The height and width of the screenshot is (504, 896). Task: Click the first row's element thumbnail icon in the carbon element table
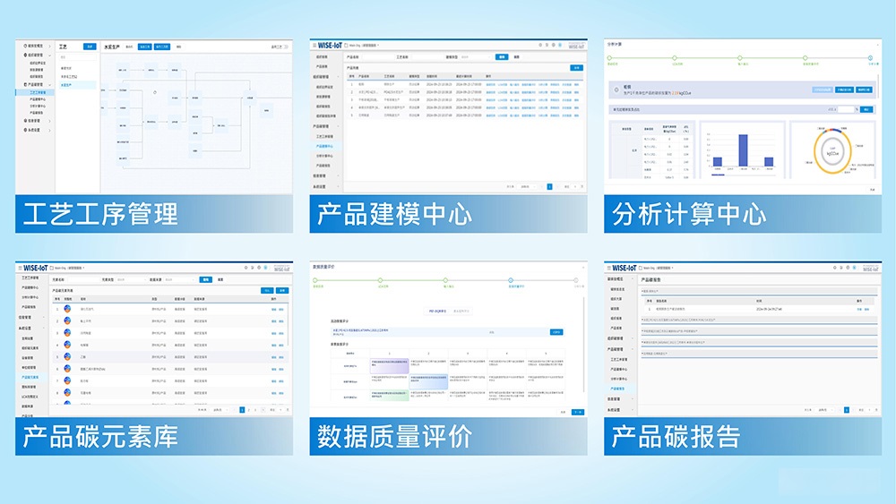(x=67, y=309)
